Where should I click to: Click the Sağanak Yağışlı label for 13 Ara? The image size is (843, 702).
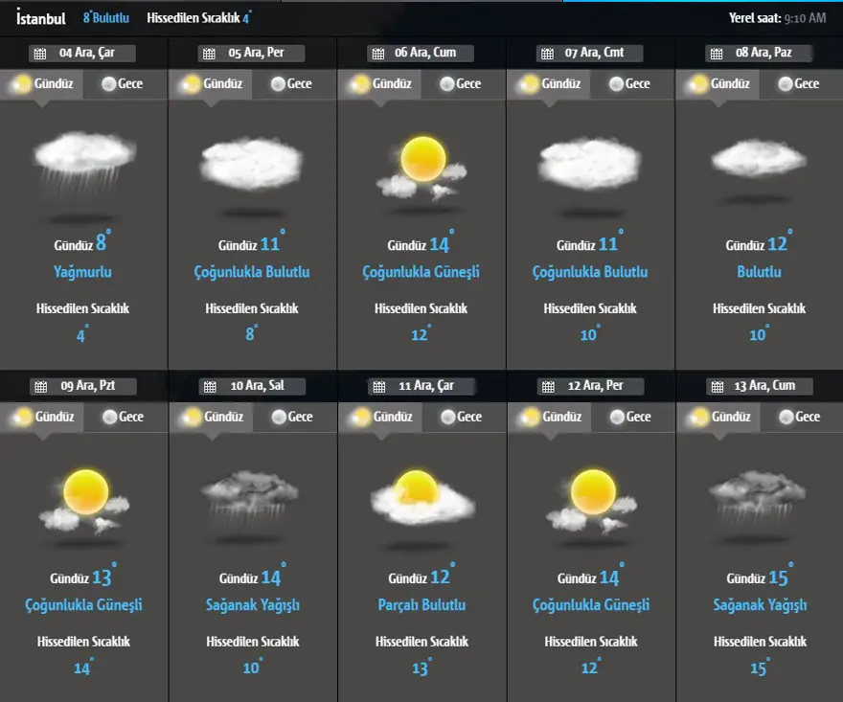pos(760,605)
